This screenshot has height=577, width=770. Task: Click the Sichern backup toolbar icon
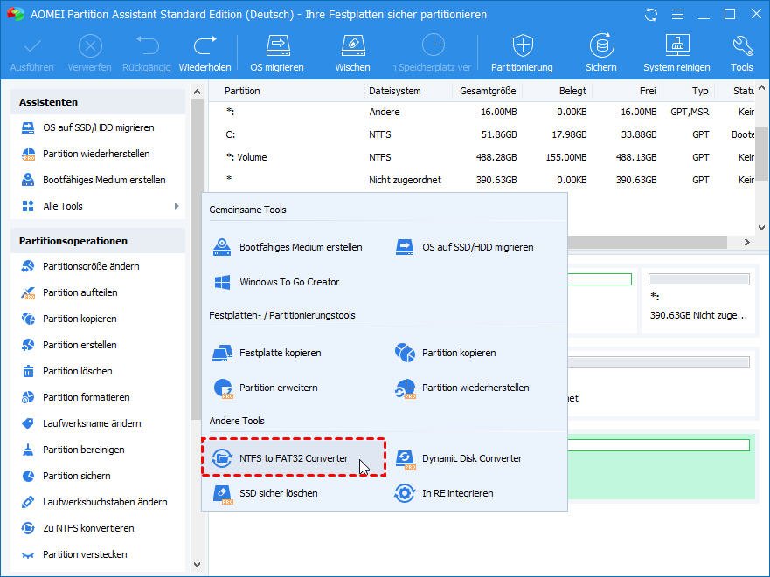601,53
